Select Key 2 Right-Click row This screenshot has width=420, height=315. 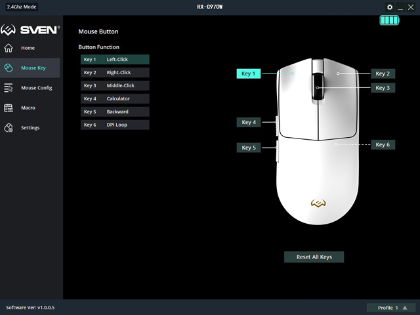115,72
